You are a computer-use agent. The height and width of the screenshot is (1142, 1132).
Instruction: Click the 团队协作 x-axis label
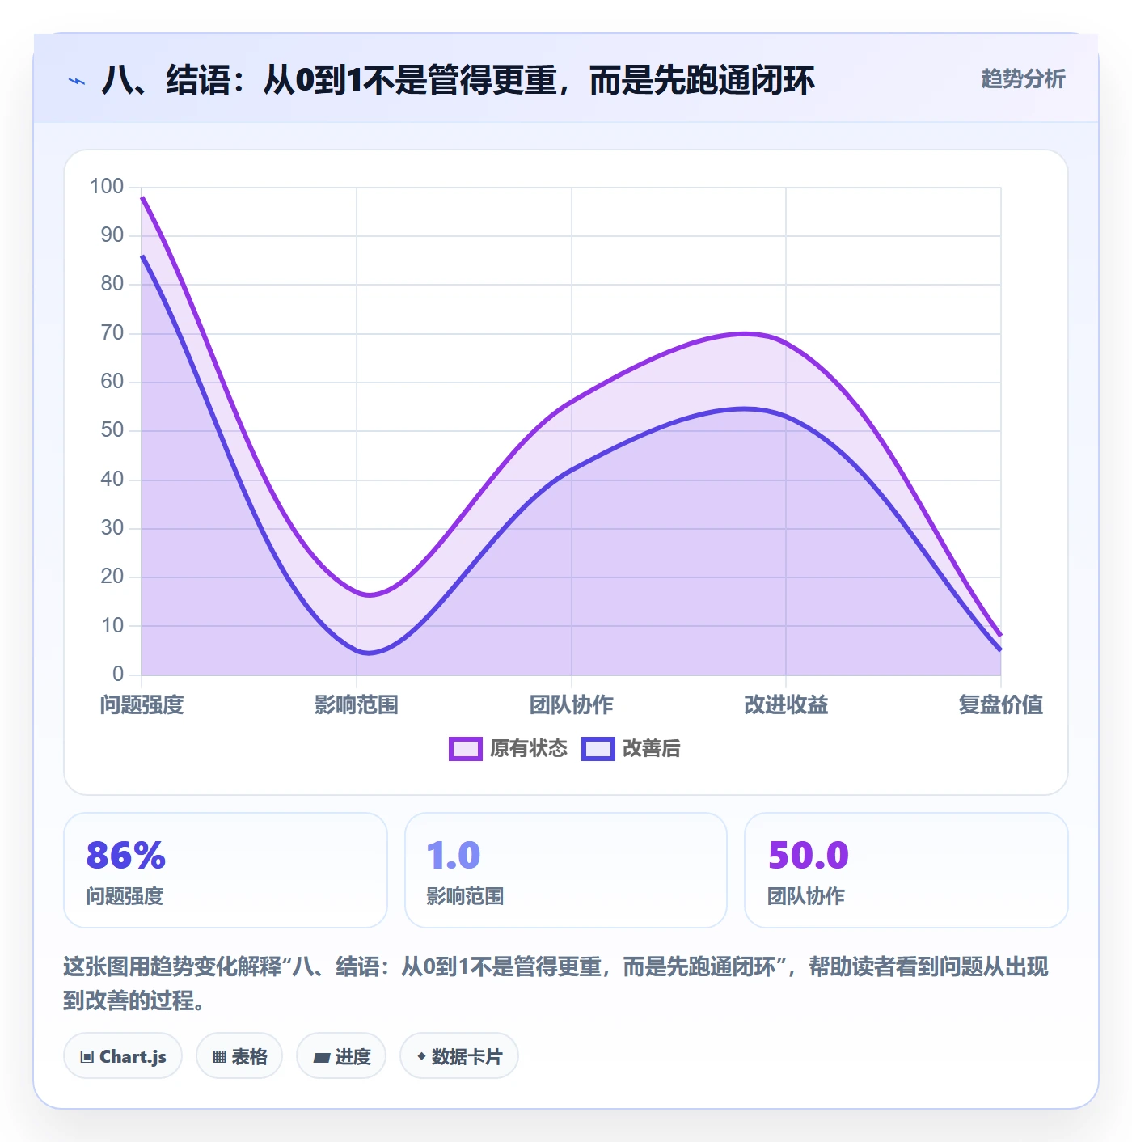[x=572, y=704]
